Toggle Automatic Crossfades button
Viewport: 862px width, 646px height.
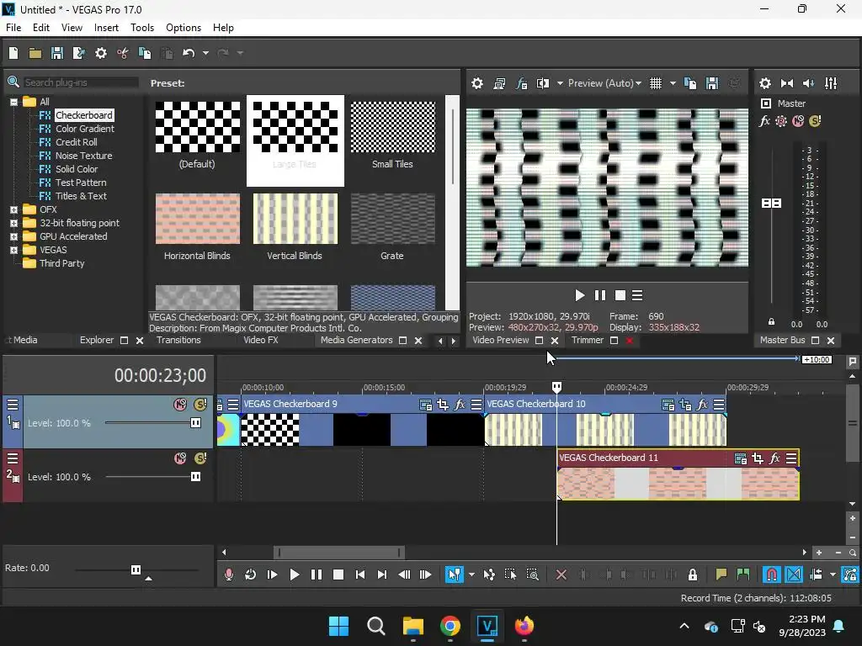coord(794,575)
